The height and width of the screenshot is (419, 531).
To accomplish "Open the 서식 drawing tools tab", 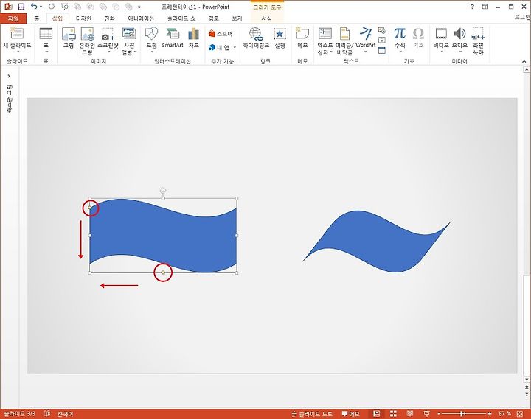I will click(x=266, y=18).
